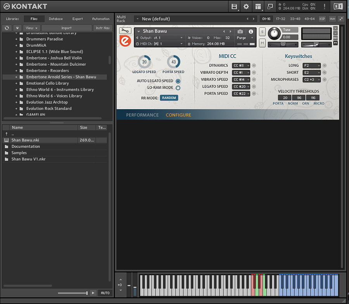Go to previous multi rack preset
This screenshot has height=304, width=349.
click(247, 19)
